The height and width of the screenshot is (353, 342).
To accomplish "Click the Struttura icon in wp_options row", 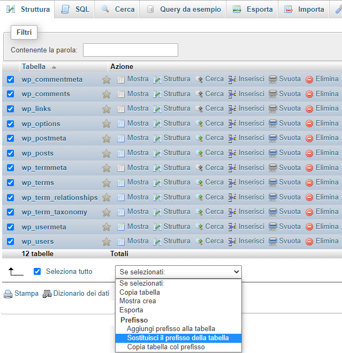I will click(x=157, y=124).
